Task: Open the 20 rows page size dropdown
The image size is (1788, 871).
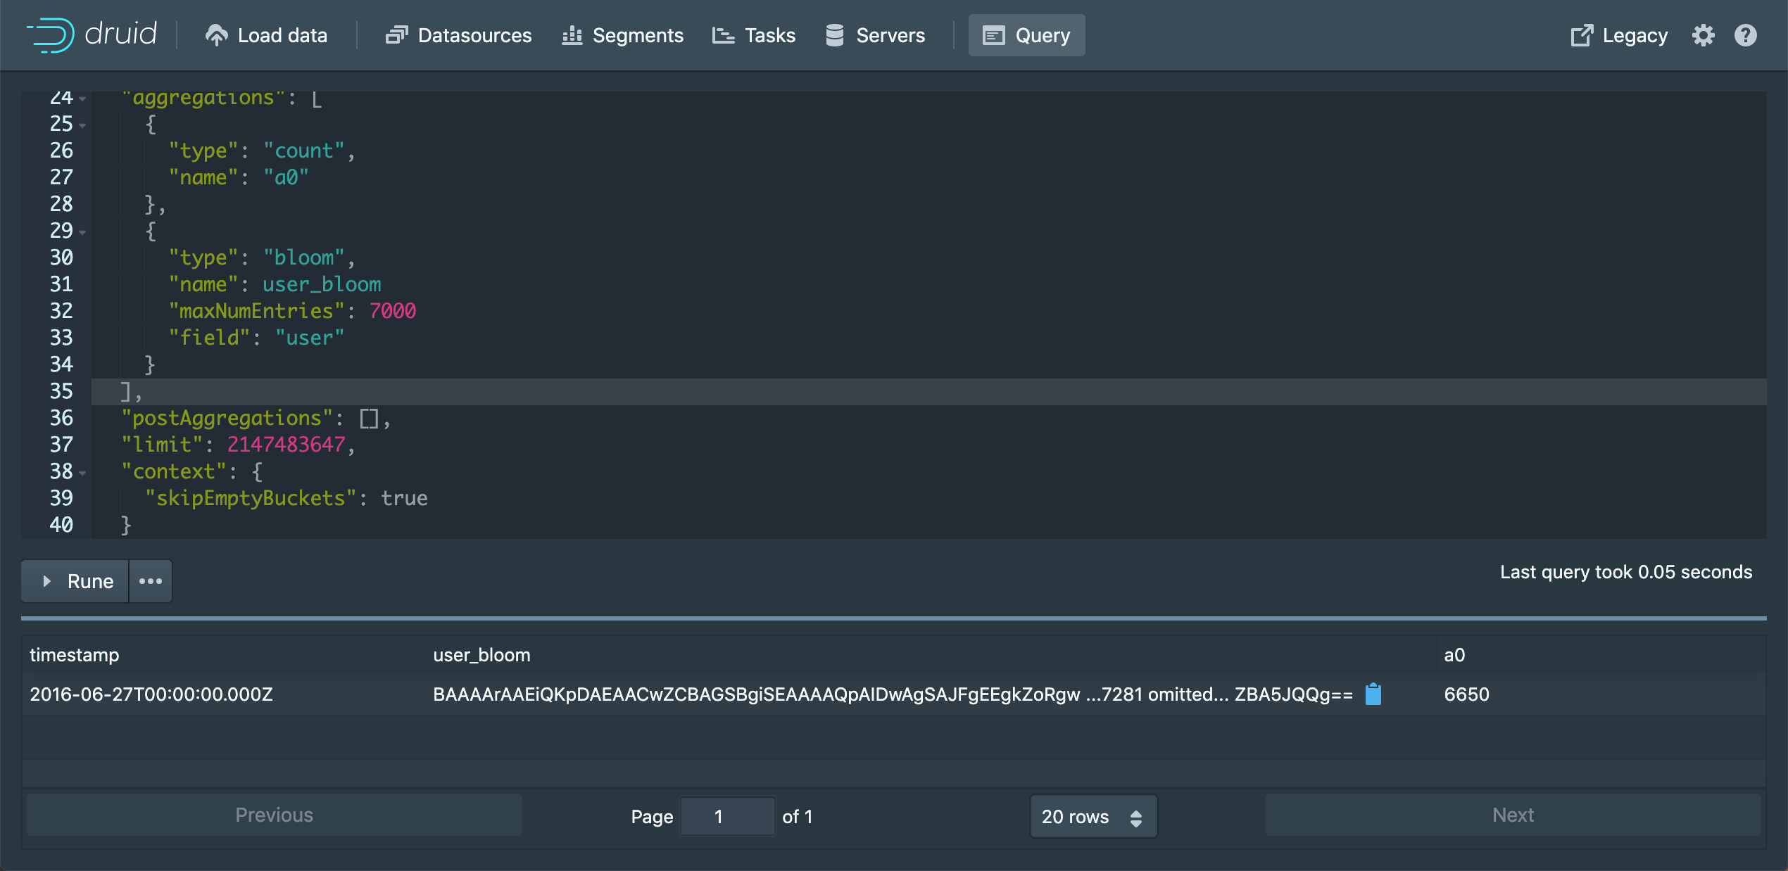Action: pyautogui.click(x=1093, y=816)
